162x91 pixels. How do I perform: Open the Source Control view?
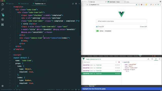tap(3, 15)
